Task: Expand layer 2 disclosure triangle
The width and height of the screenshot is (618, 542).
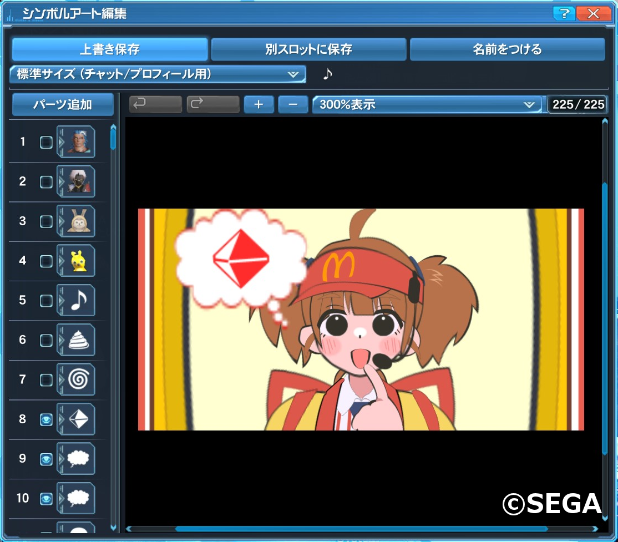Action: [60, 181]
